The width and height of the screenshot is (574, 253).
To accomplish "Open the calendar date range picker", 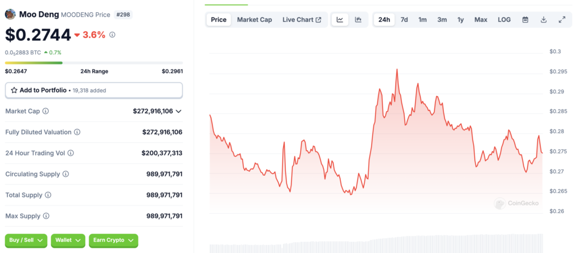I will (x=525, y=20).
